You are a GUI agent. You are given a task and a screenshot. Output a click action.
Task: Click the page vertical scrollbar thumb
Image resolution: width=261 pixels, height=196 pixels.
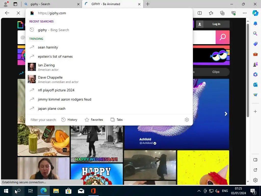coord(248,70)
